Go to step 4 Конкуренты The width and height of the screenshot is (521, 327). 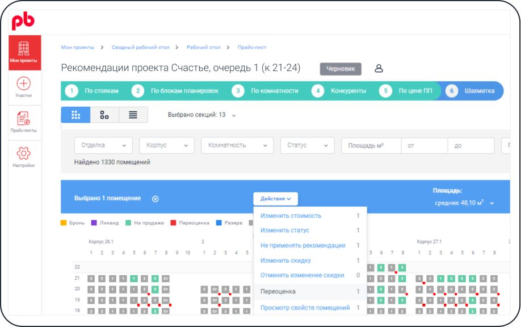click(x=339, y=91)
